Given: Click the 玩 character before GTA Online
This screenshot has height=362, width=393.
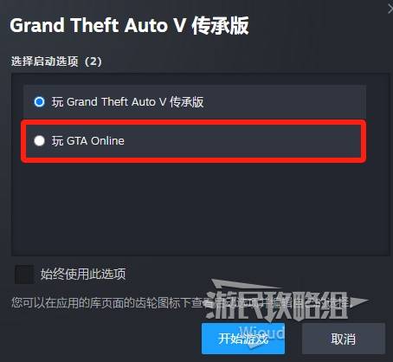Looking at the screenshot, I should point(57,141).
